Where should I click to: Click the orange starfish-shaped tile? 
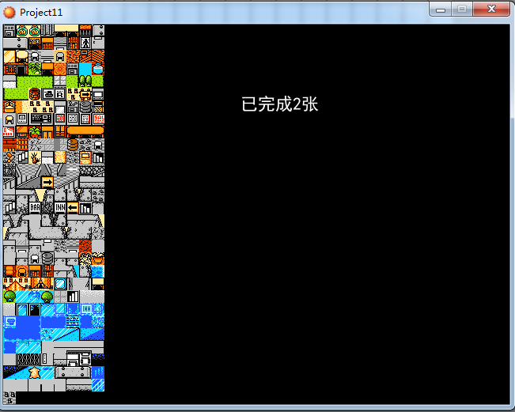34,372
